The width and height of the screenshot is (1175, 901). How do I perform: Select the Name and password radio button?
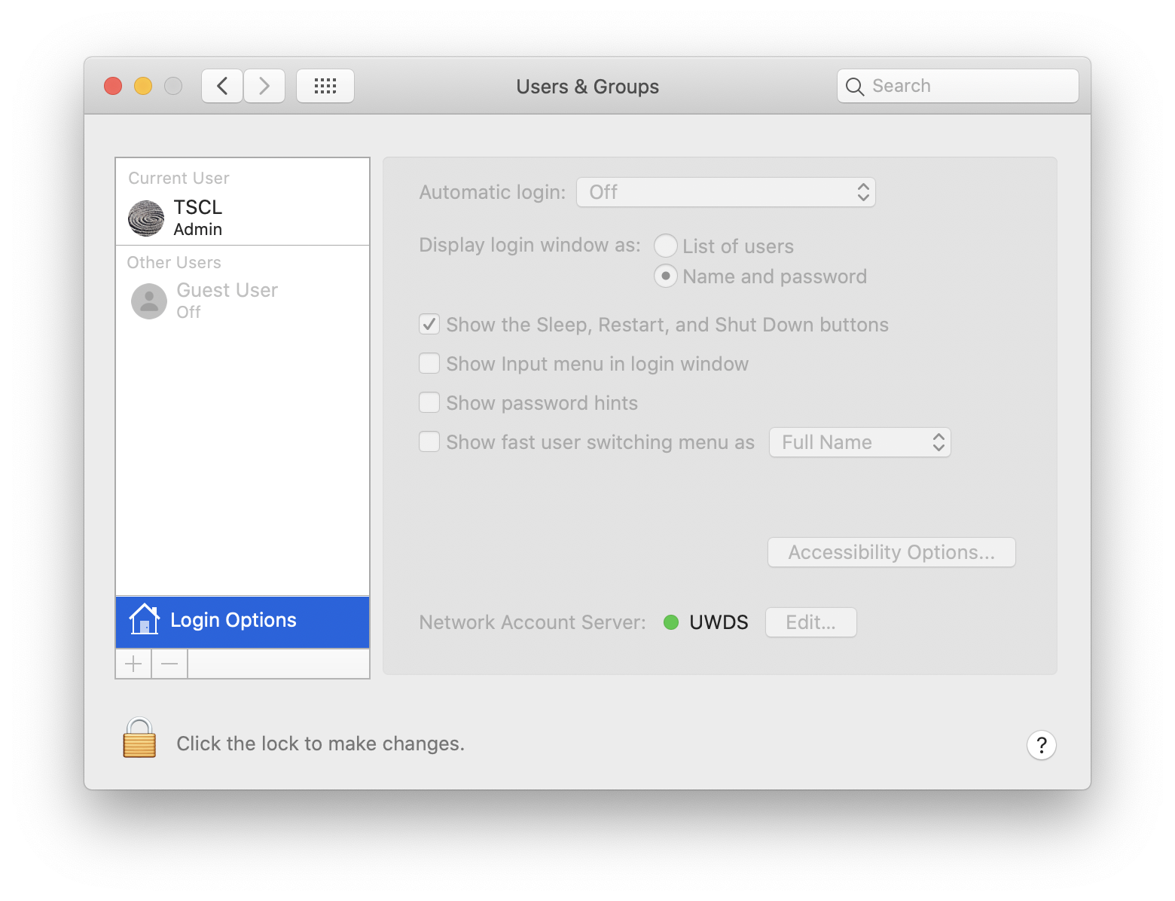665,276
